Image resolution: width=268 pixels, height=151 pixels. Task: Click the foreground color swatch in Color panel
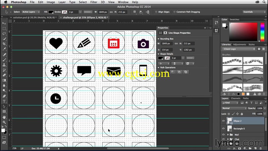[224, 26]
